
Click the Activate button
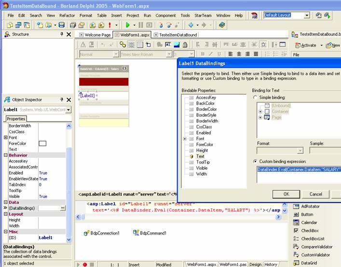pos(306,45)
